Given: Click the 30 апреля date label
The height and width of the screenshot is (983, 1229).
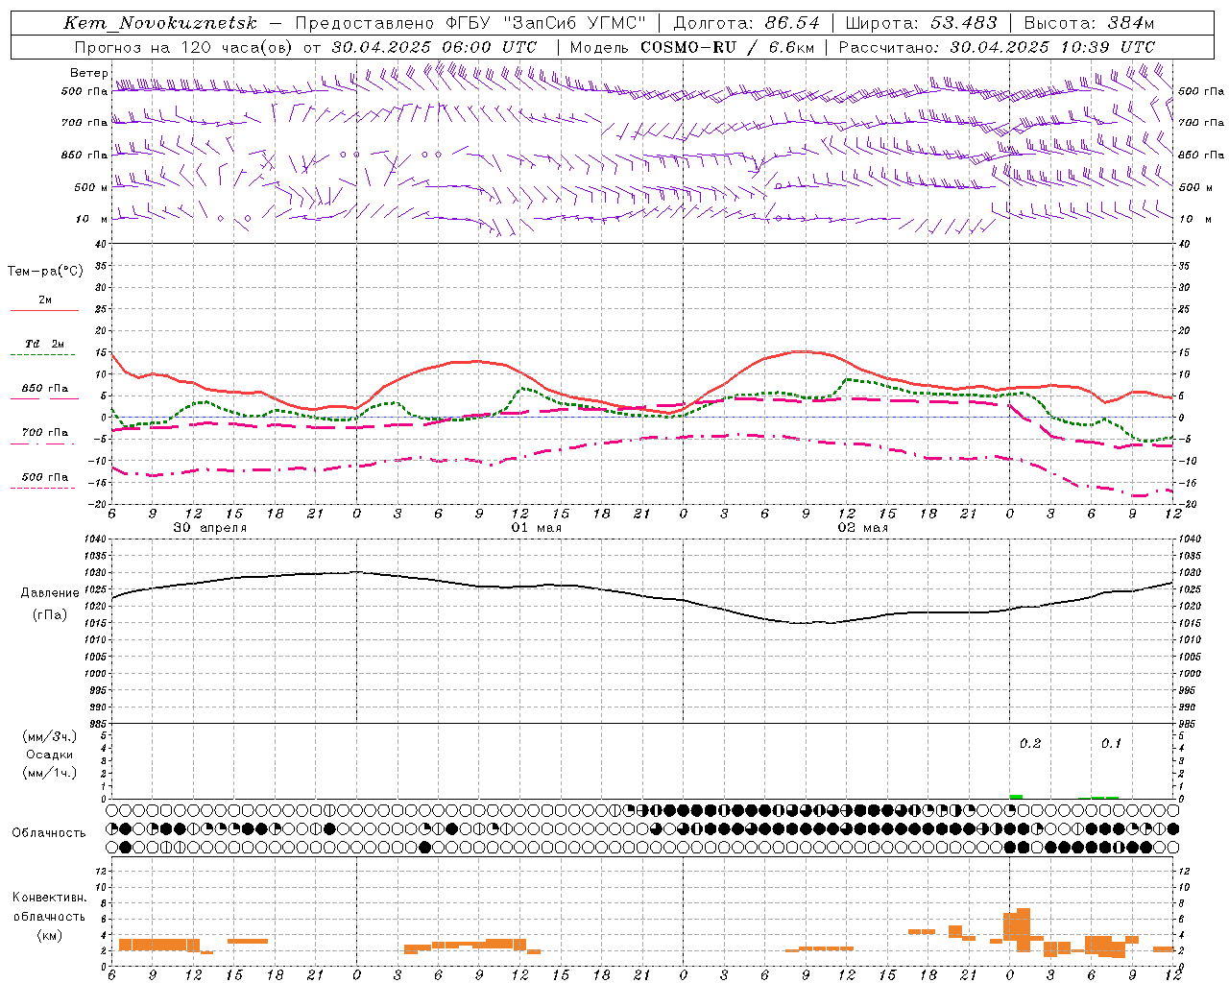Looking at the screenshot, I should coord(209,528).
